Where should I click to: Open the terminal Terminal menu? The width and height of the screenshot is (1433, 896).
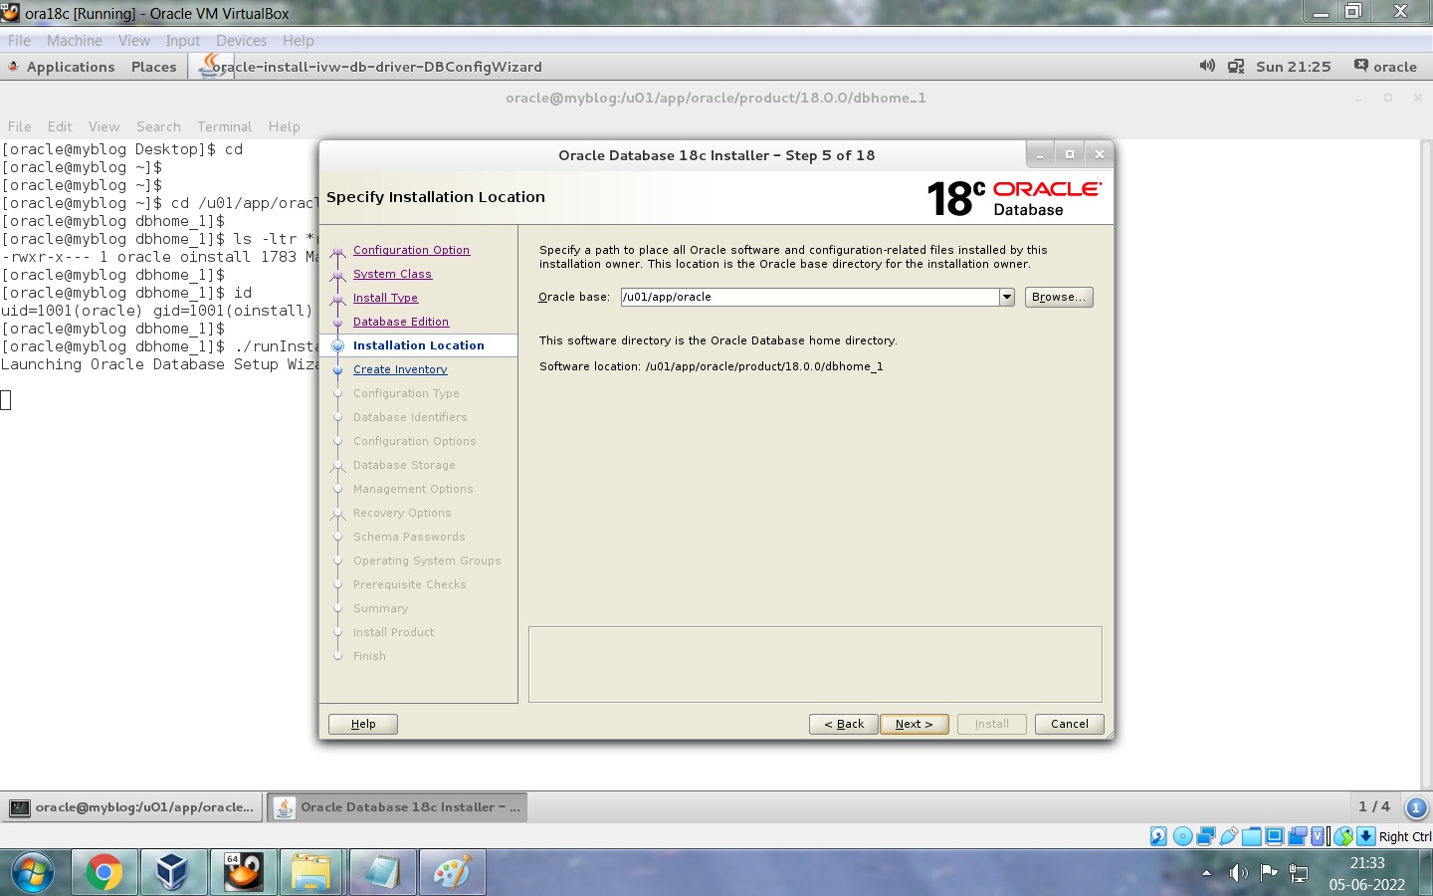(225, 126)
